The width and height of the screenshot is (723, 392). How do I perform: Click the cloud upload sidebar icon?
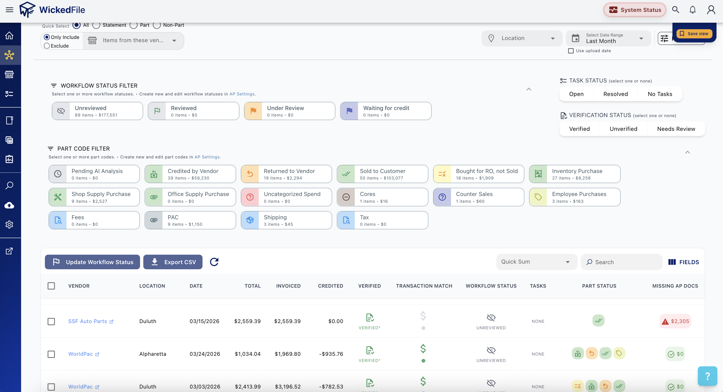point(9,205)
